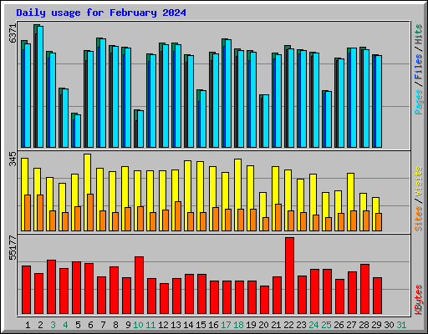Click day label '6' on the axis

pyautogui.click(x=90, y=325)
